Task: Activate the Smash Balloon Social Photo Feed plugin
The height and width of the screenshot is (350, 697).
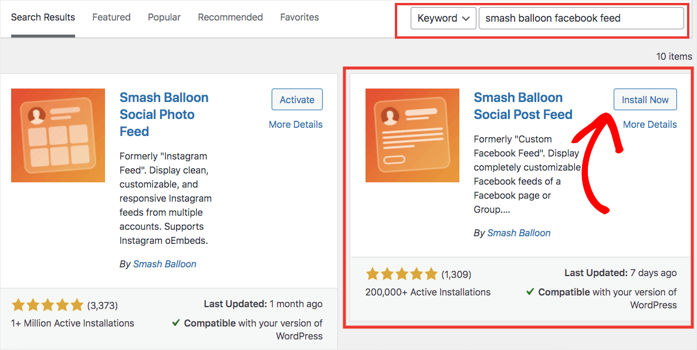Action: 297,99
